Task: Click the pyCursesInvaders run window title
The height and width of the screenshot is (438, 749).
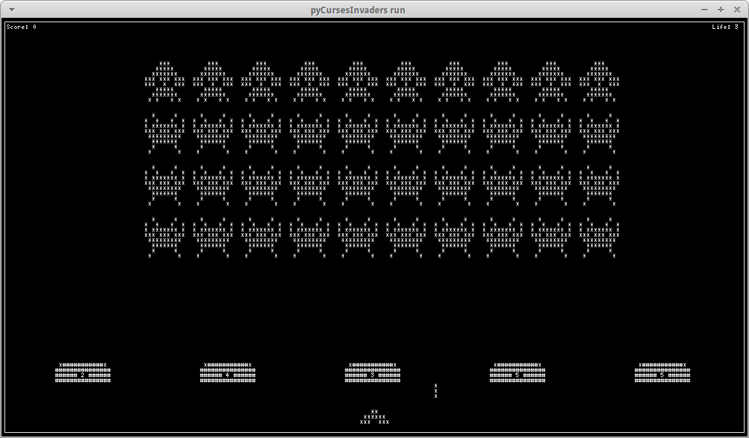Action: [x=358, y=10]
